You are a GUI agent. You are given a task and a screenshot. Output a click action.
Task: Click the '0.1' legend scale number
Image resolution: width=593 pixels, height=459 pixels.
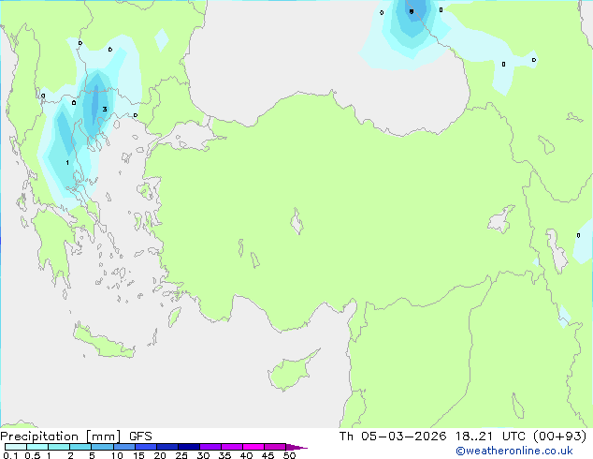(10, 455)
